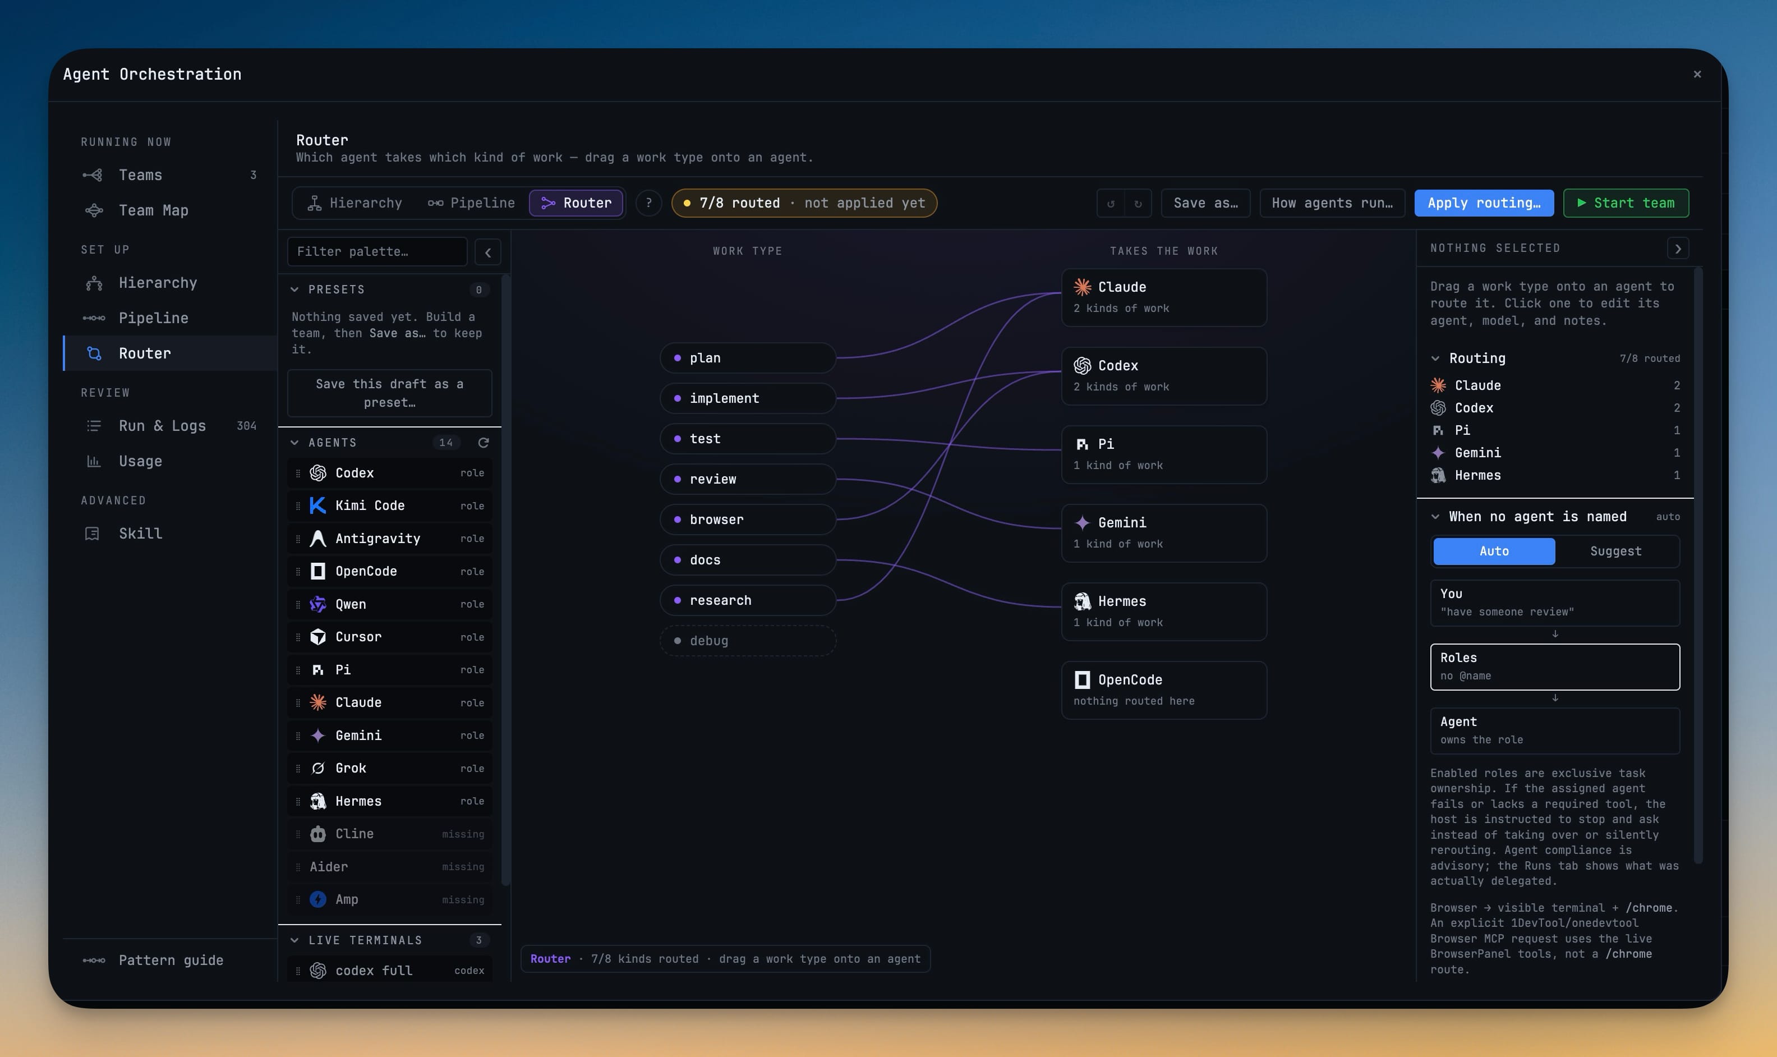Click the codex full live terminal row
This screenshot has height=1057, width=1777.
[389, 970]
